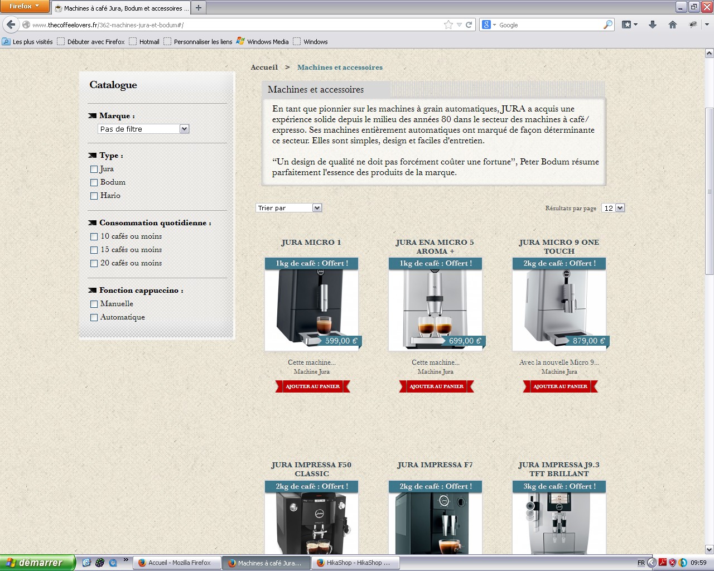The image size is (714, 571).
Task: Click the Firebug bug icon in toolbar
Action: 693,25
